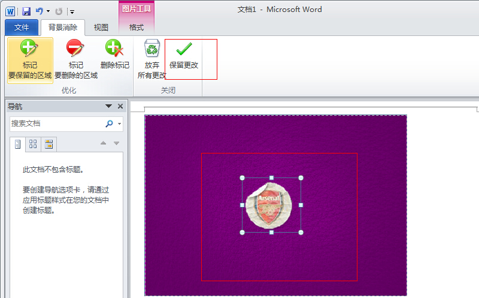The image size is (479, 298).
Task: Click the top-left selection handle around badge
Action: [x=242, y=177]
